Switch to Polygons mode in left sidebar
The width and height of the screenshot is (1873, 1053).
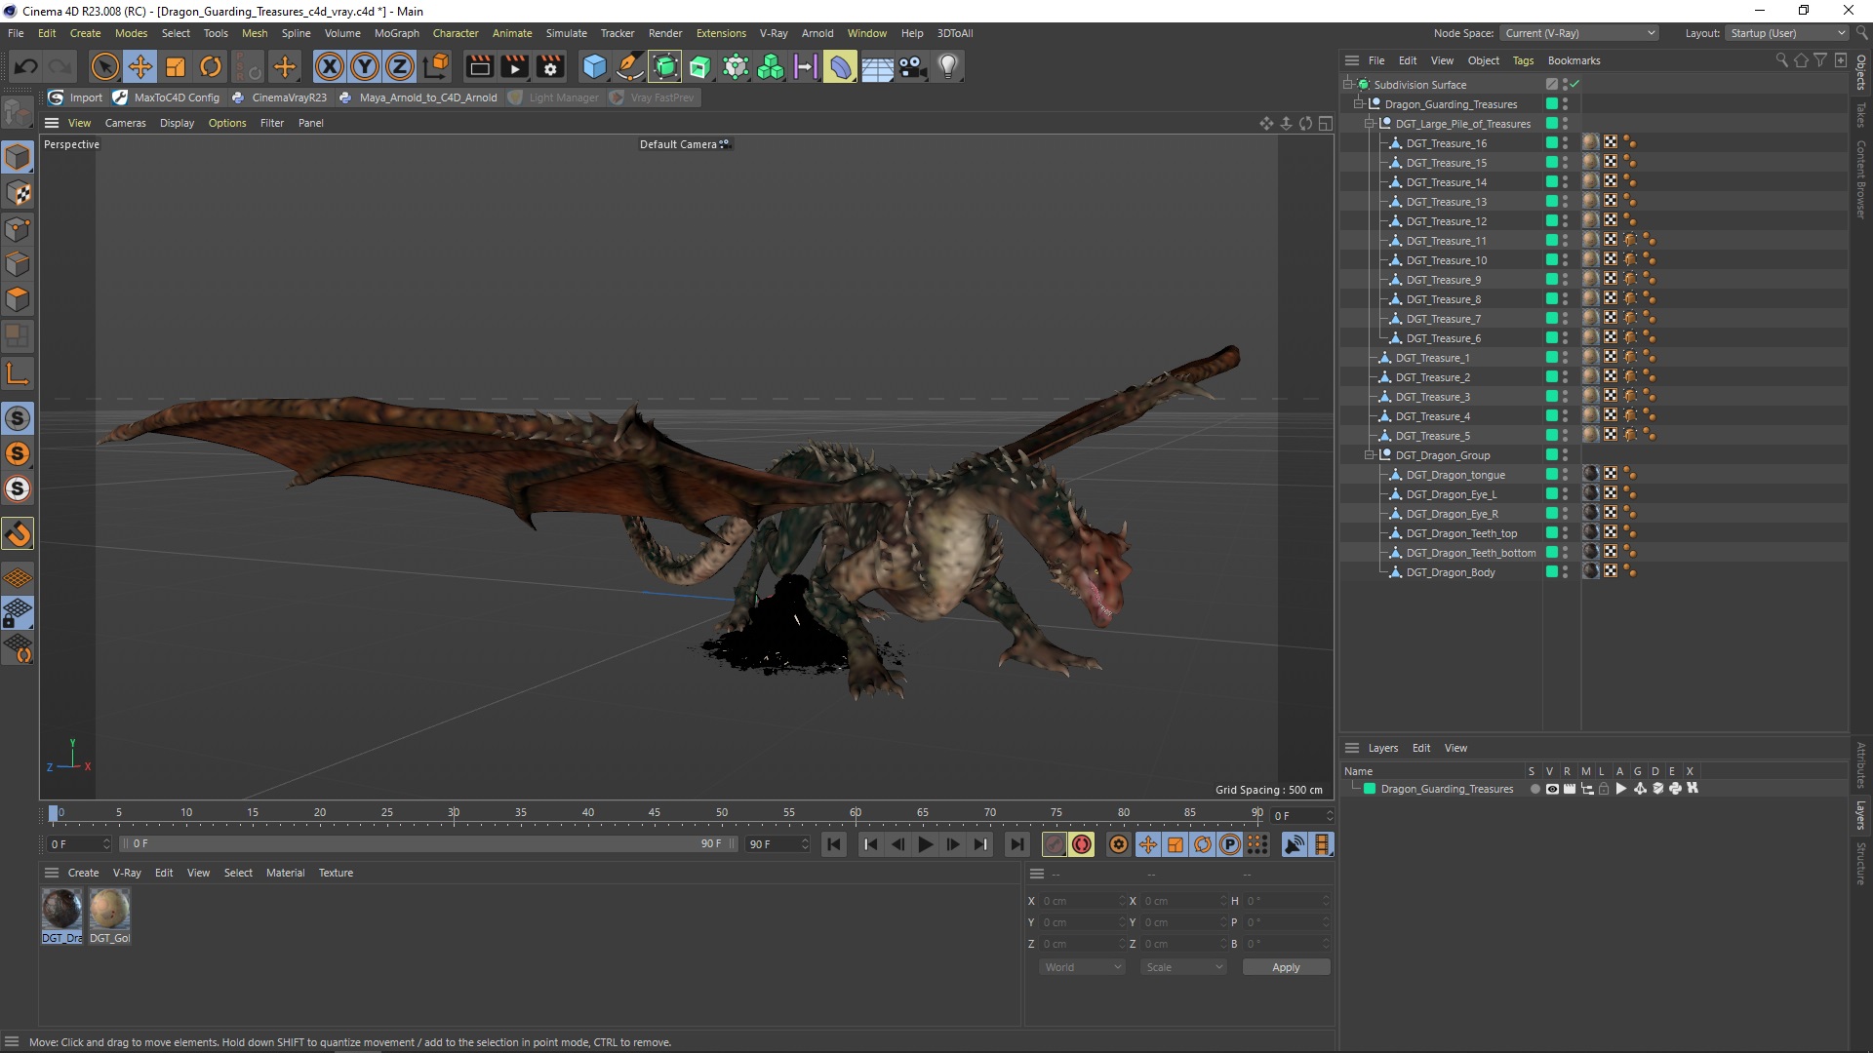[x=18, y=298]
